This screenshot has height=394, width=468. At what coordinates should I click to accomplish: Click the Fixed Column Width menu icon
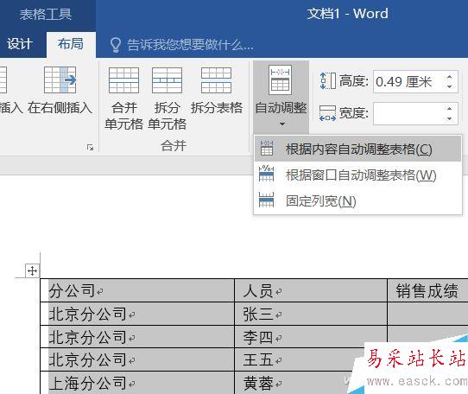(x=266, y=200)
